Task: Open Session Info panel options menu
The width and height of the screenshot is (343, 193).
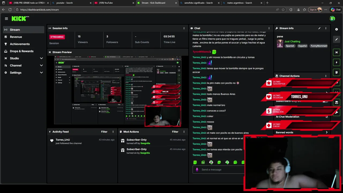Action: [x=184, y=28]
